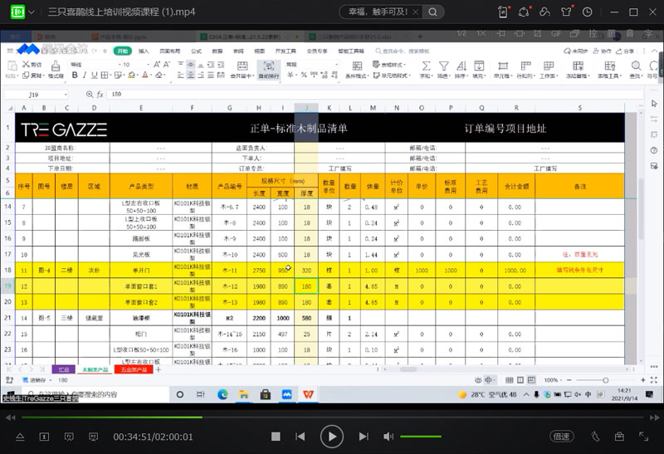Click the Microsoft Edge taskbar icon
The height and width of the screenshot is (454, 664).
pyautogui.click(x=222, y=395)
